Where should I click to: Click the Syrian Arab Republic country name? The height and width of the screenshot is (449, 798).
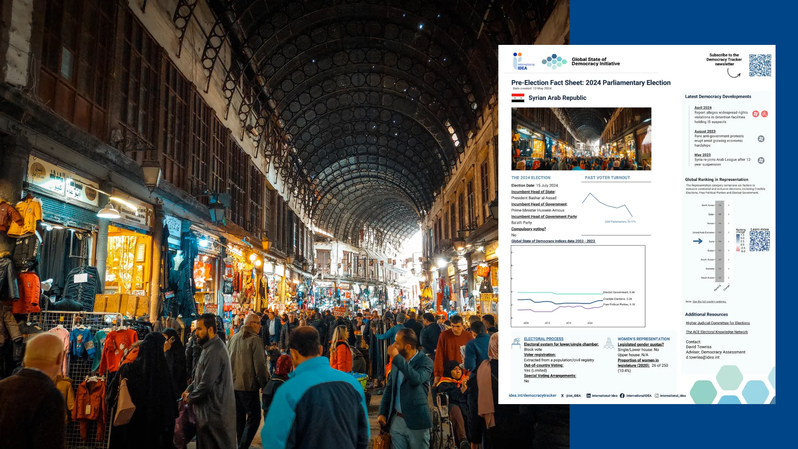coord(557,98)
